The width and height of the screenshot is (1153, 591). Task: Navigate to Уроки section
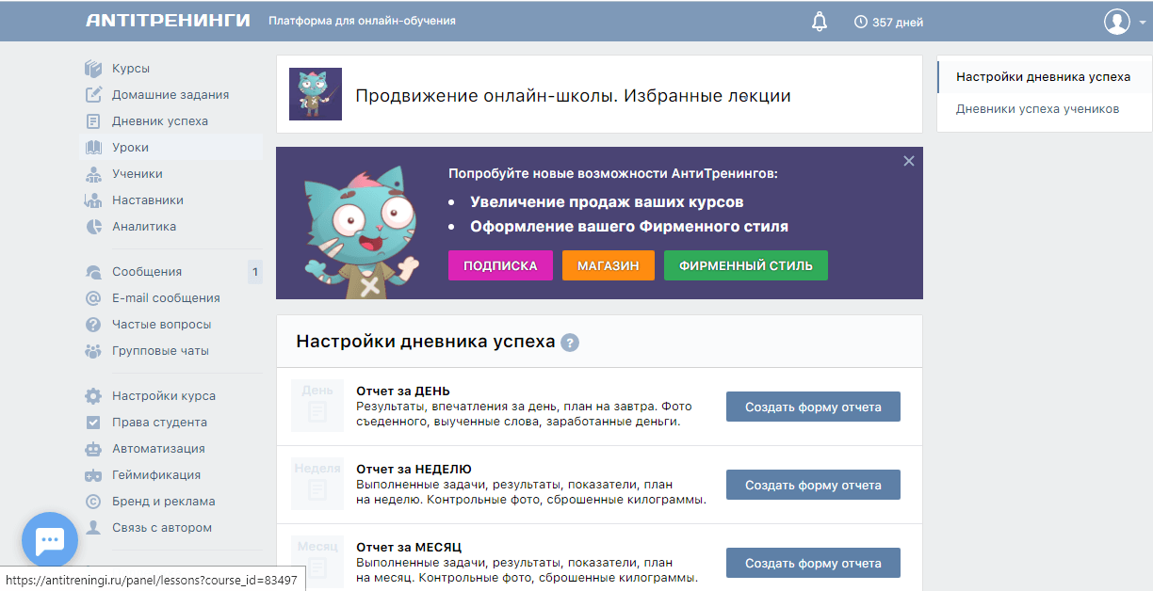(x=130, y=148)
